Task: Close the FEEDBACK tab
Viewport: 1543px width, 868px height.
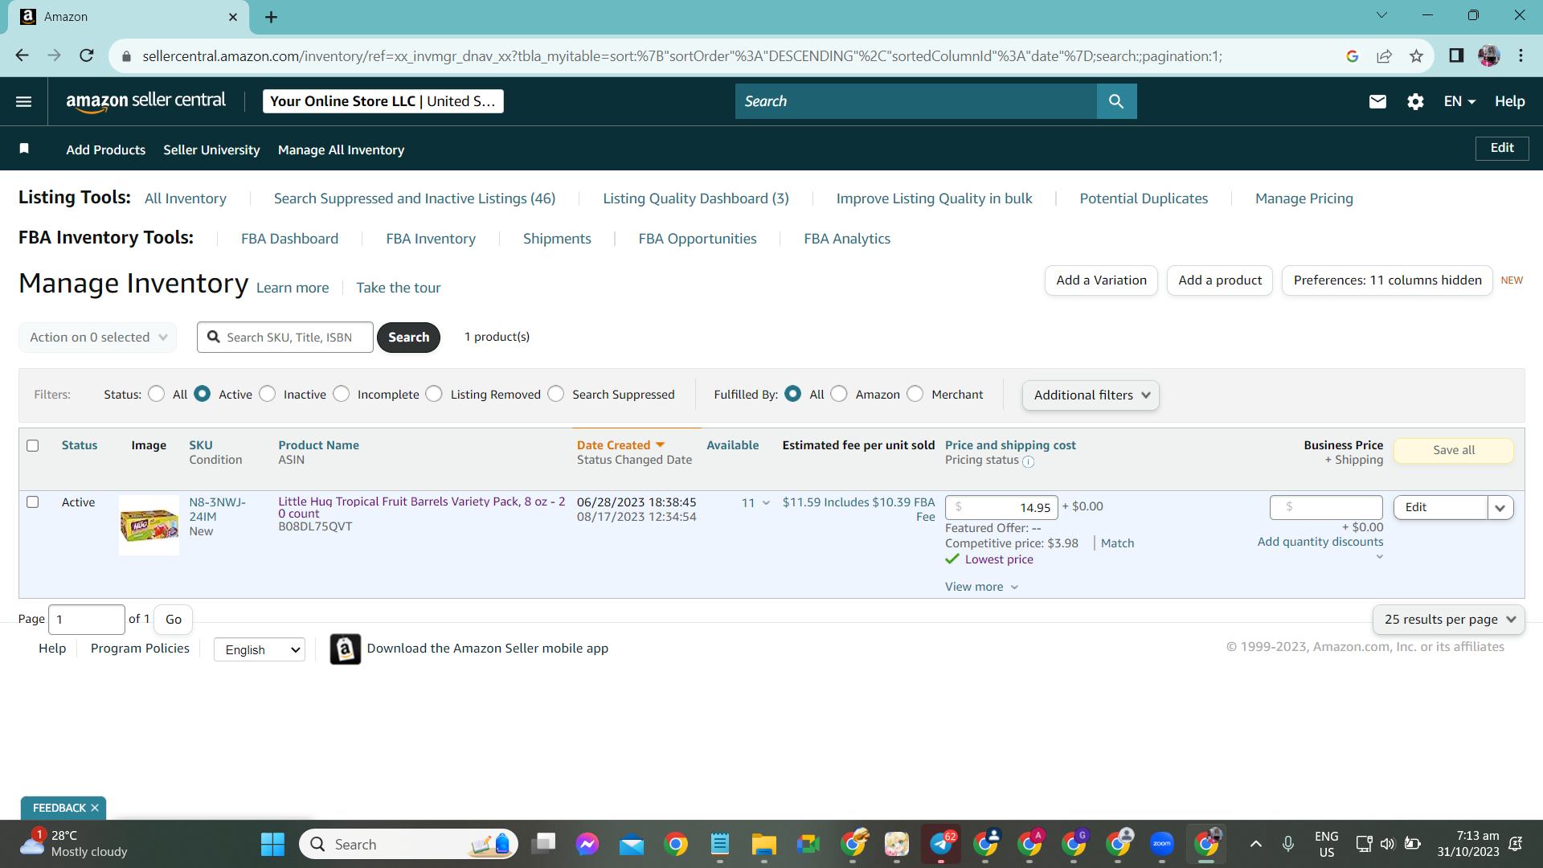Action: tap(95, 808)
